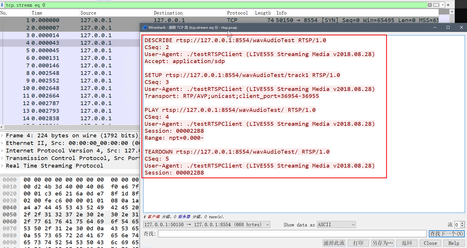
Task: Minimize the Follow TCP Stream dialog
Action: [x=435, y=27]
